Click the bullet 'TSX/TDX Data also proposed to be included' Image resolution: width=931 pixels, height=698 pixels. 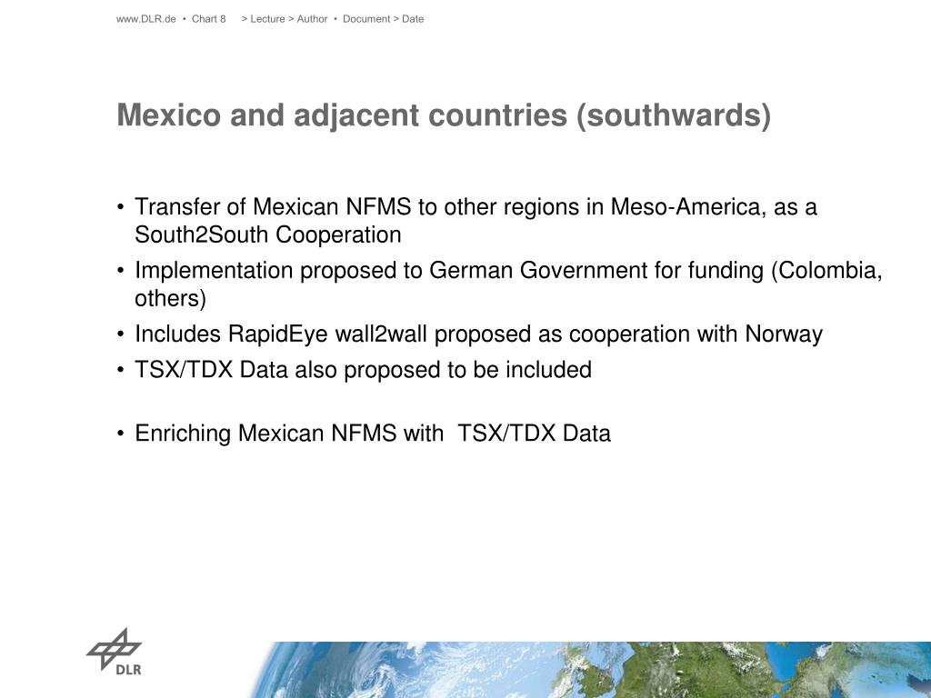pos(363,370)
